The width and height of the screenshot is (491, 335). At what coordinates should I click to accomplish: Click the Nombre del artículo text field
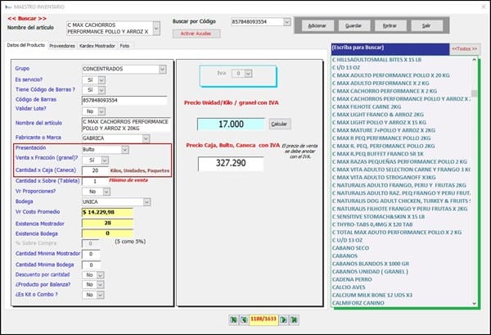point(126,125)
